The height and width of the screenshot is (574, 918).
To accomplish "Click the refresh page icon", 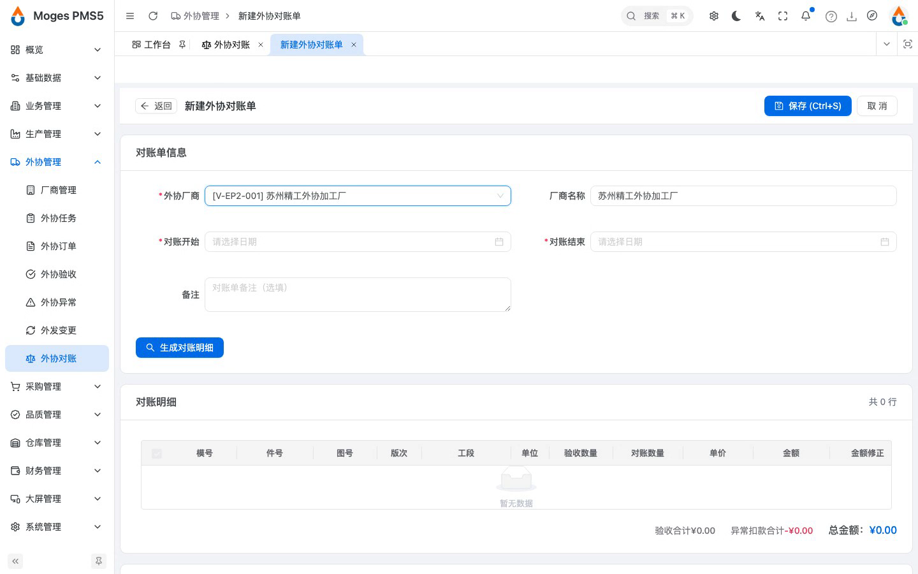I will point(153,16).
